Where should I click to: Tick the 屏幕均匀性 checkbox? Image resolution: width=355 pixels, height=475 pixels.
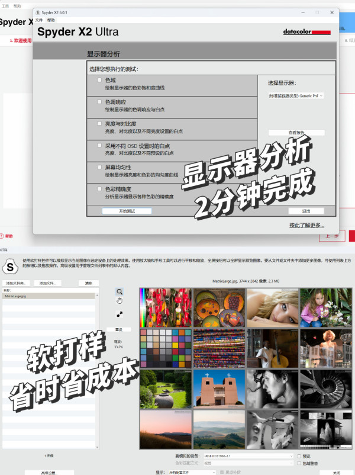click(x=99, y=167)
